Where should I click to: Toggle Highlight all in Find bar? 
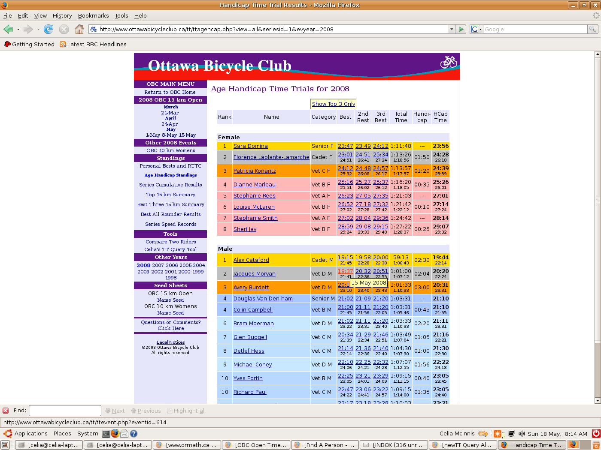186,411
